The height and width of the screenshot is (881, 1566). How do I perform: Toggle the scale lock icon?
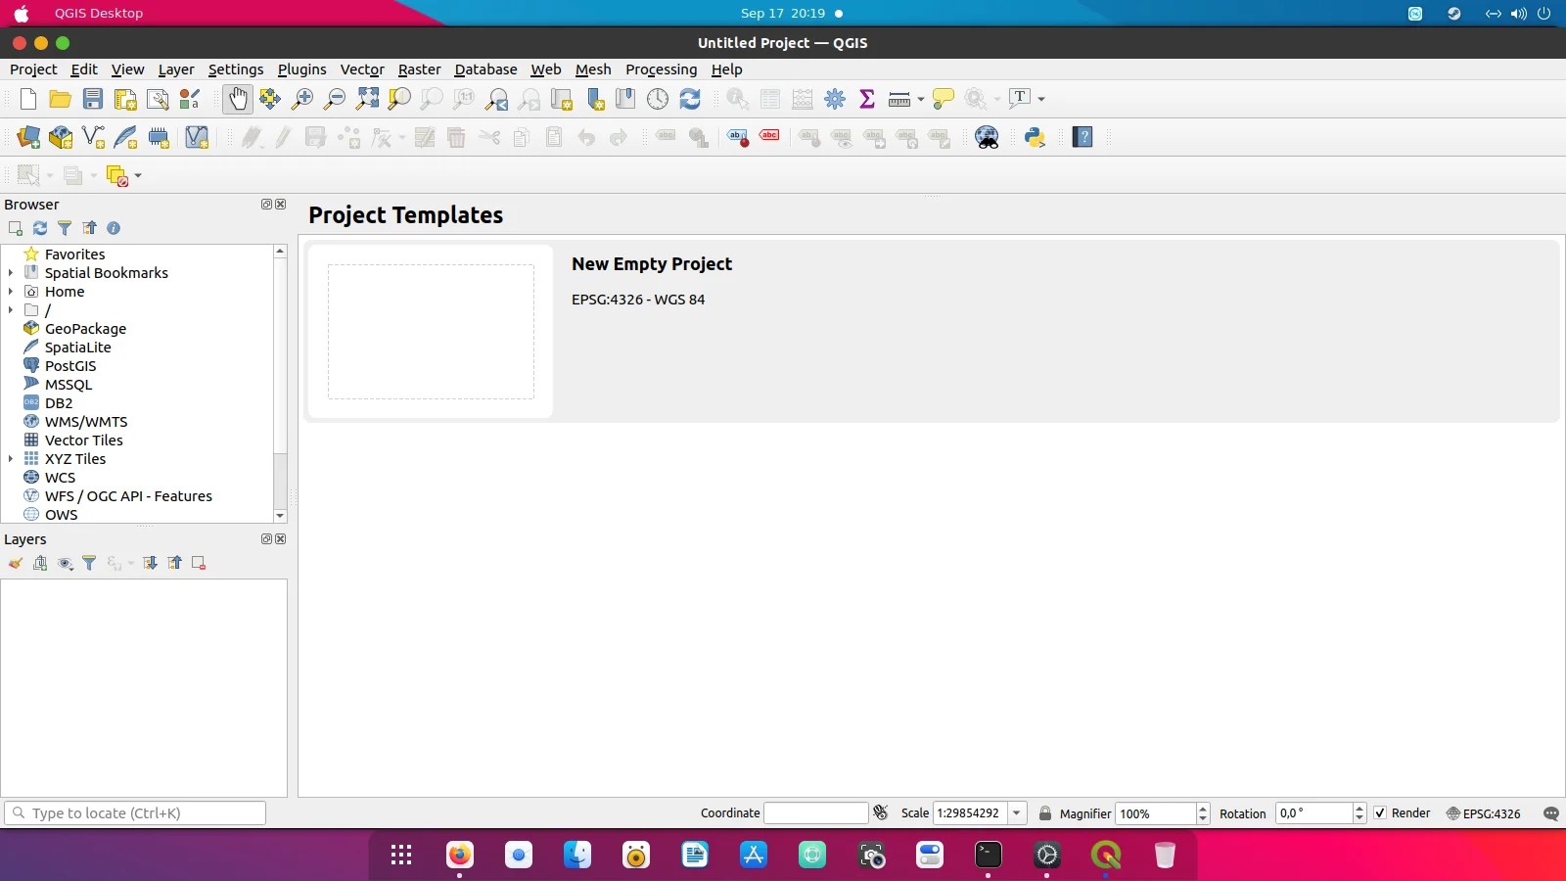pyautogui.click(x=1045, y=813)
